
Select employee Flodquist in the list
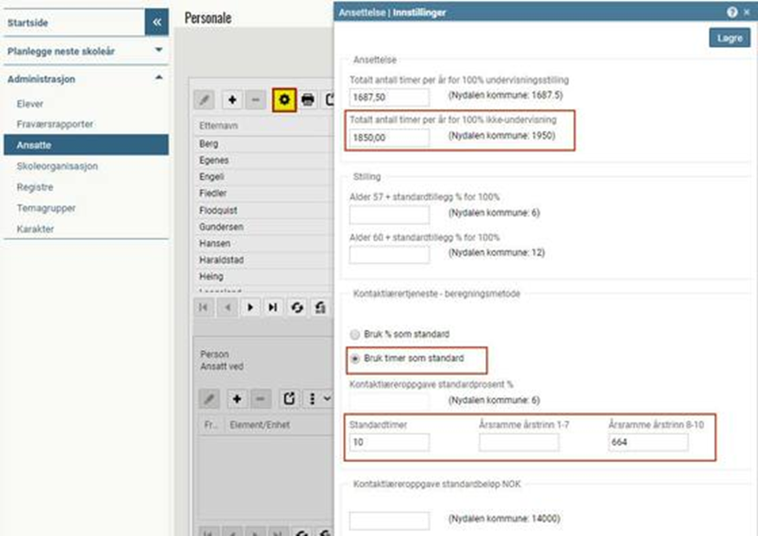click(218, 210)
